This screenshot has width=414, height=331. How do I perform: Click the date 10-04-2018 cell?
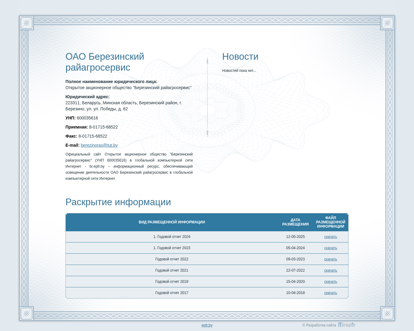[x=295, y=293]
